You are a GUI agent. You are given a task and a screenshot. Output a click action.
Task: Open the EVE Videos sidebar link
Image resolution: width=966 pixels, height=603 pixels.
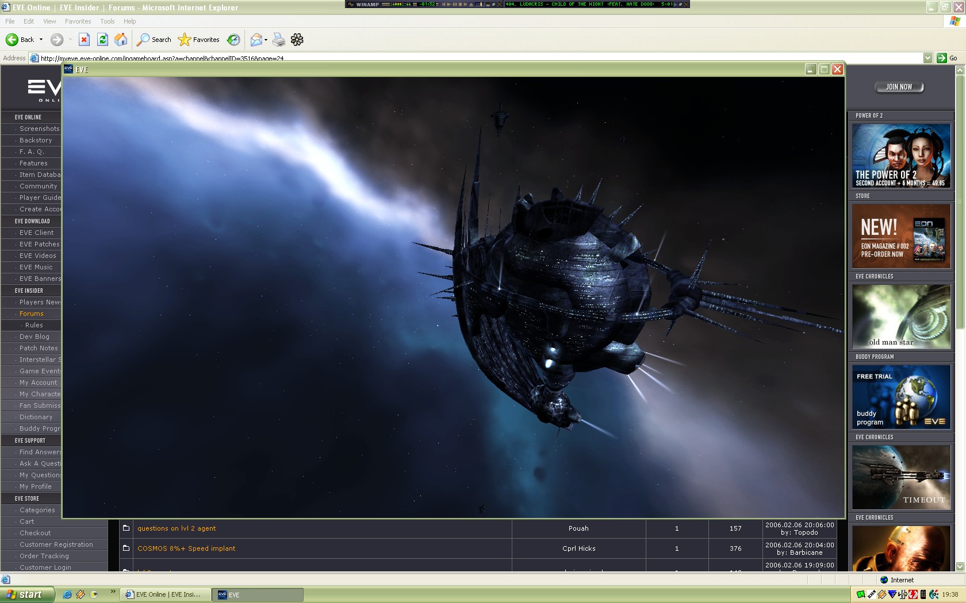tap(38, 256)
